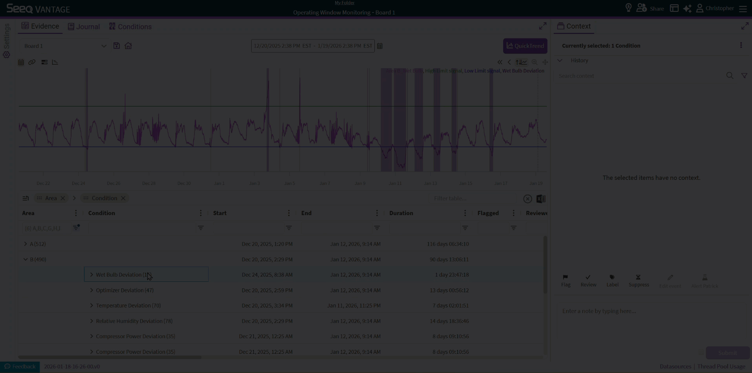Click the QuickTrend button

(525, 46)
